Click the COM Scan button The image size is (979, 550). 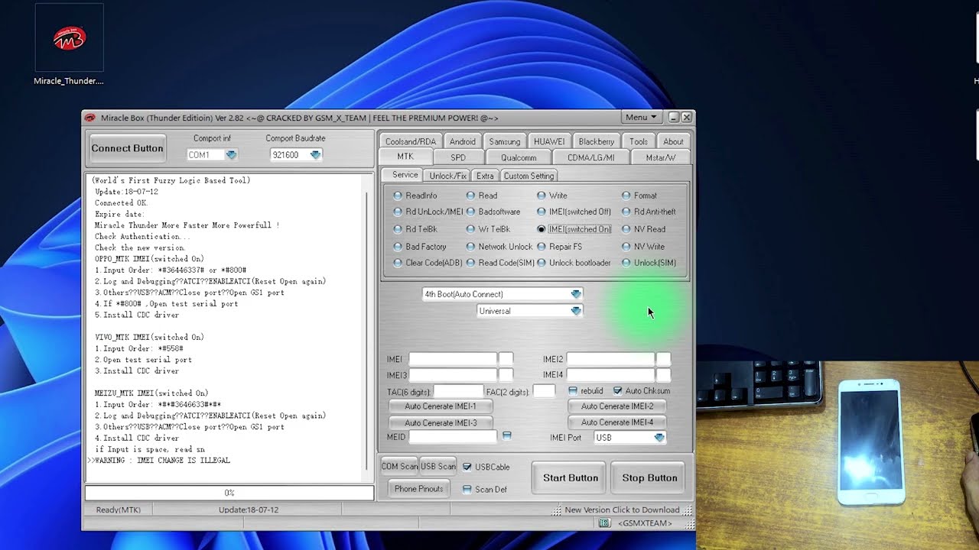399,467
